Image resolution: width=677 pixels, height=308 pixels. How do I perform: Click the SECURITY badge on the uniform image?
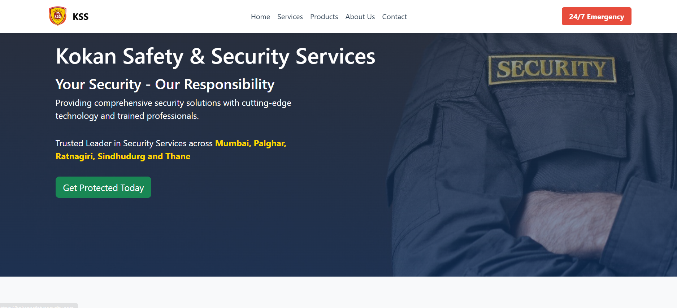click(552, 69)
